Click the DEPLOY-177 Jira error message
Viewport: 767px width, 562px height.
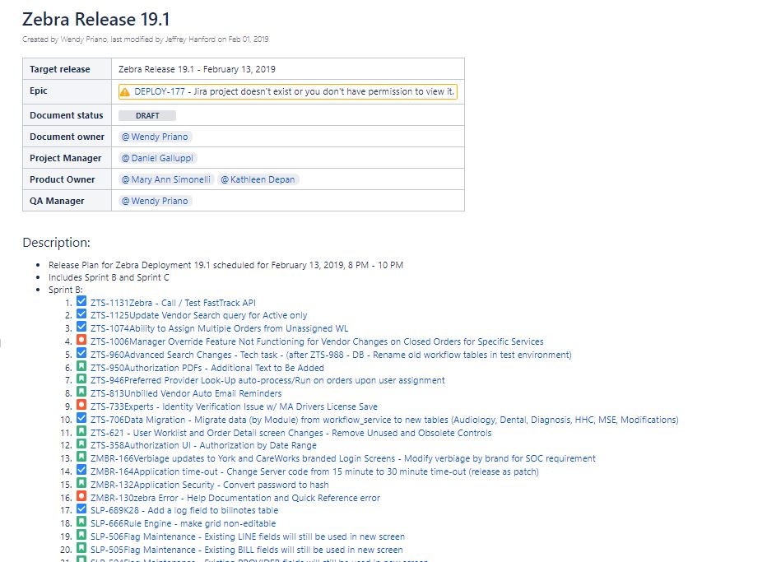pyautogui.click(x=288, y=91)
